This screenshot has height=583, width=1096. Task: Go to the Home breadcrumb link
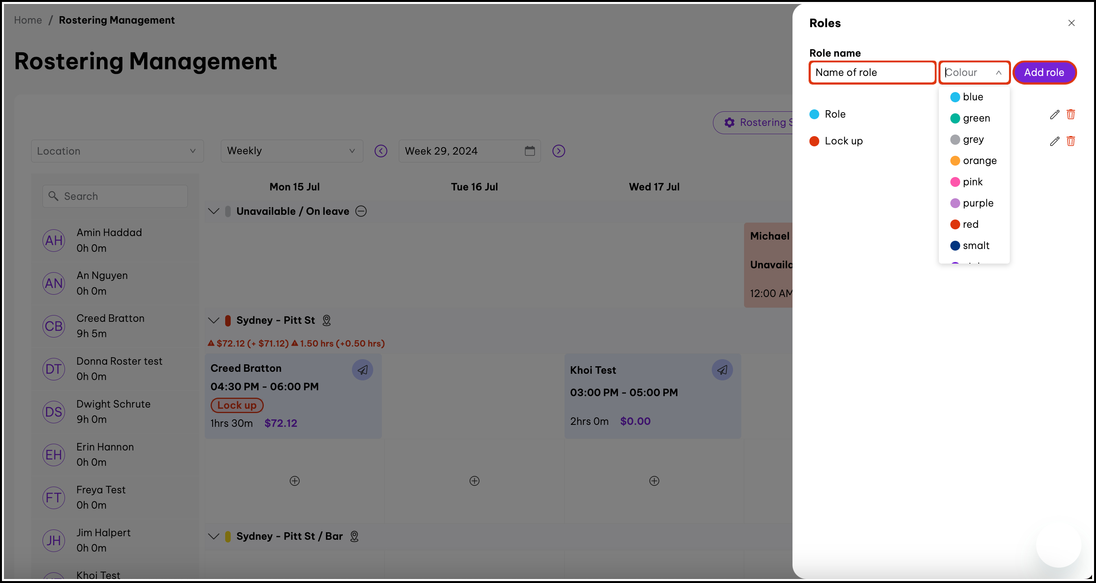point(28,20)
